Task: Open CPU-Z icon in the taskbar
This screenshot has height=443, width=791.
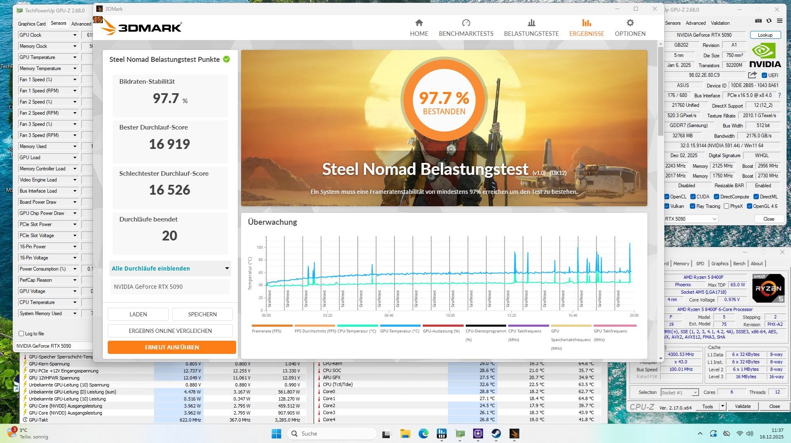Action: 478,434
